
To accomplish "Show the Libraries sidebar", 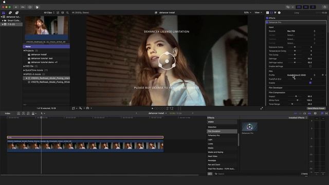I will click(x=4, y=13).
